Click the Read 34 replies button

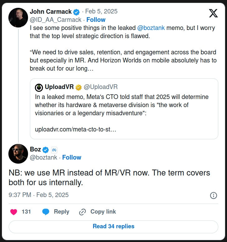(x=113, y=227)
